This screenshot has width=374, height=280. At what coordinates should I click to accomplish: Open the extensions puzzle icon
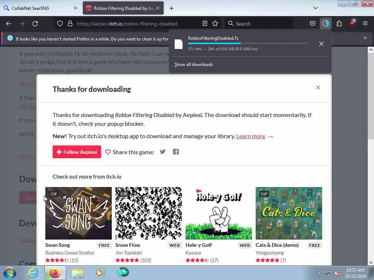339,24
